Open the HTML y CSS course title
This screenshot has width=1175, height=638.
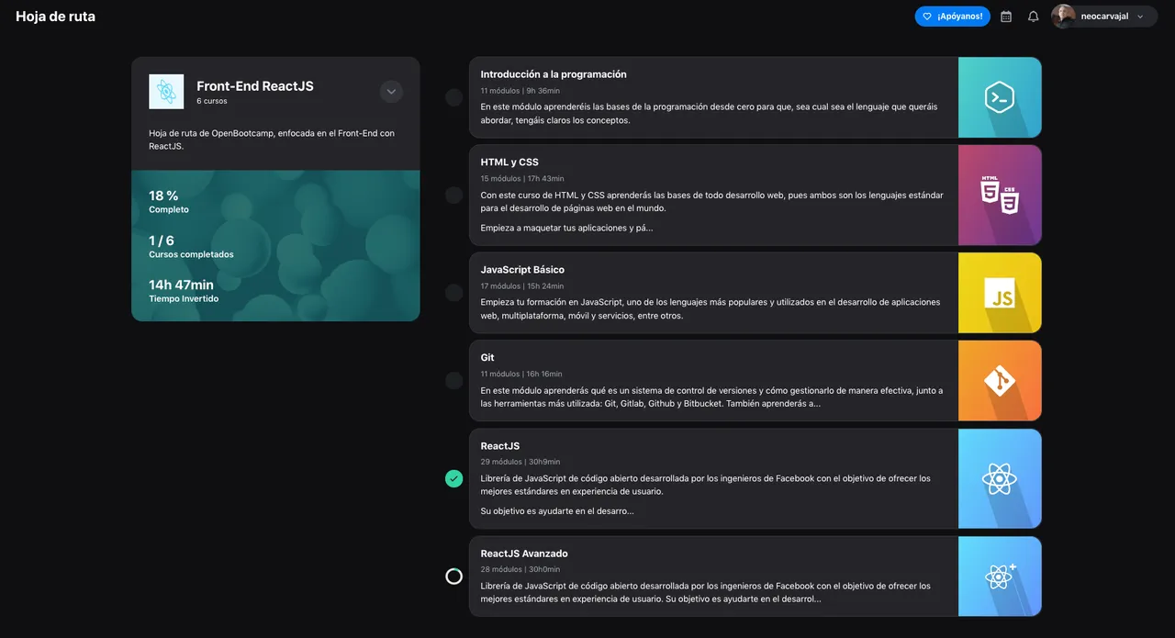tap(509, 162)
